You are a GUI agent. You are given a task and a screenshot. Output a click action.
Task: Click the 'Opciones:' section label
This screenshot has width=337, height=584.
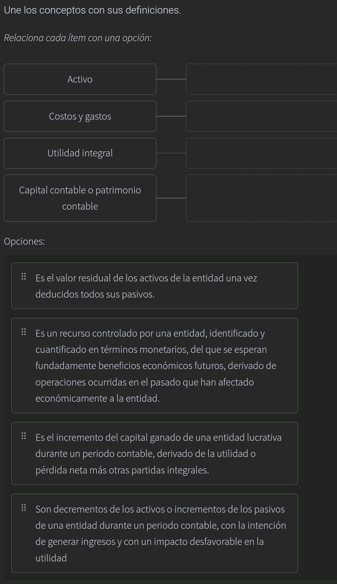click(24, 241)
